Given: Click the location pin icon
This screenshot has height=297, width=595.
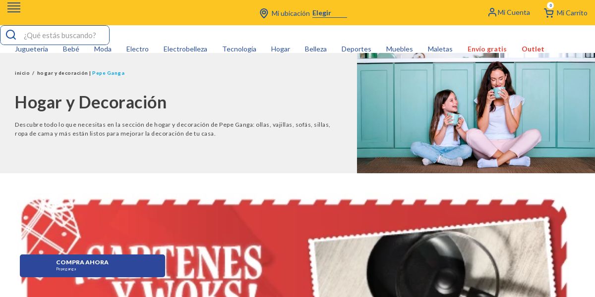Looking at the screenshot, I should pyautogui.click(x=264, y=13).
